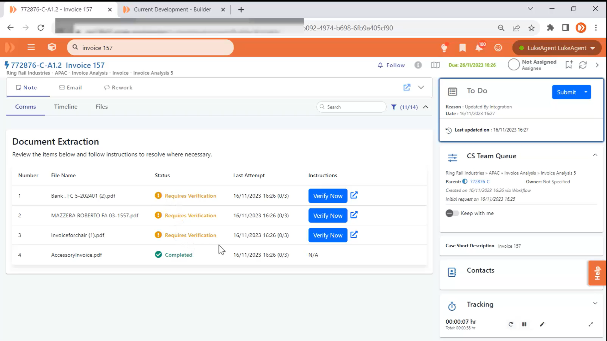This screenshot has width=607, height=341.
Task: Edit tracking time with pencil icon
Action: [542, 324]
